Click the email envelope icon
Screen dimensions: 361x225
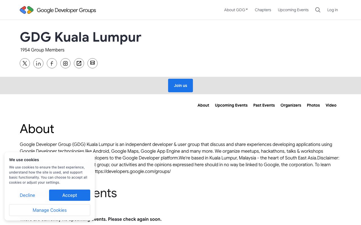coord(93,63)
